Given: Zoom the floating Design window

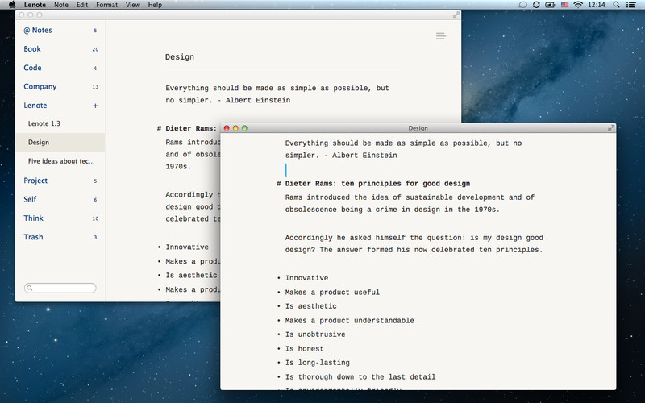Looking at the screenshot, I should point(244,128).
